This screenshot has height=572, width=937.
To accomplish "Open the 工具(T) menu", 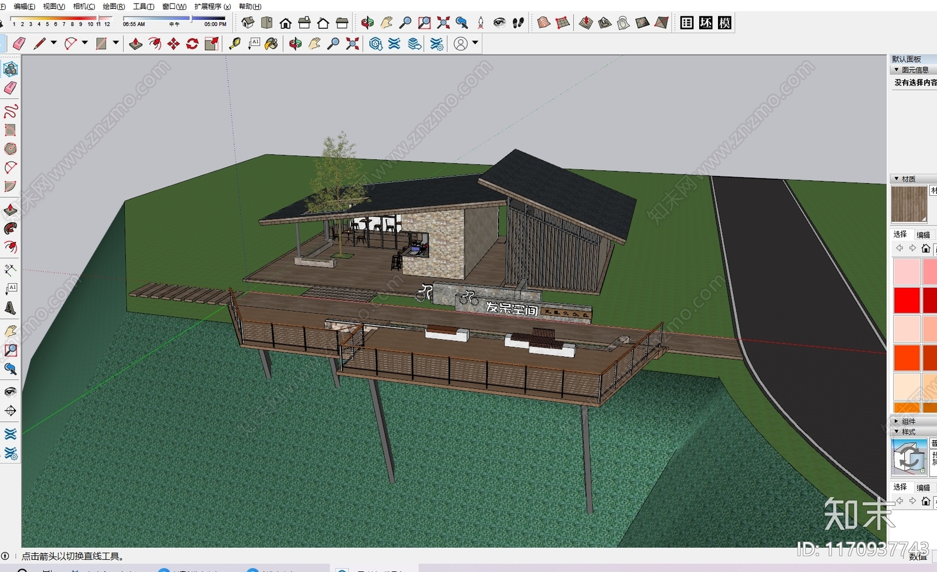I will pos(143,6).
